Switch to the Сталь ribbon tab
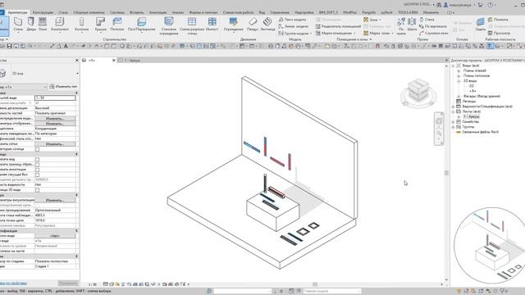525x295 pixels. [63, 12]
